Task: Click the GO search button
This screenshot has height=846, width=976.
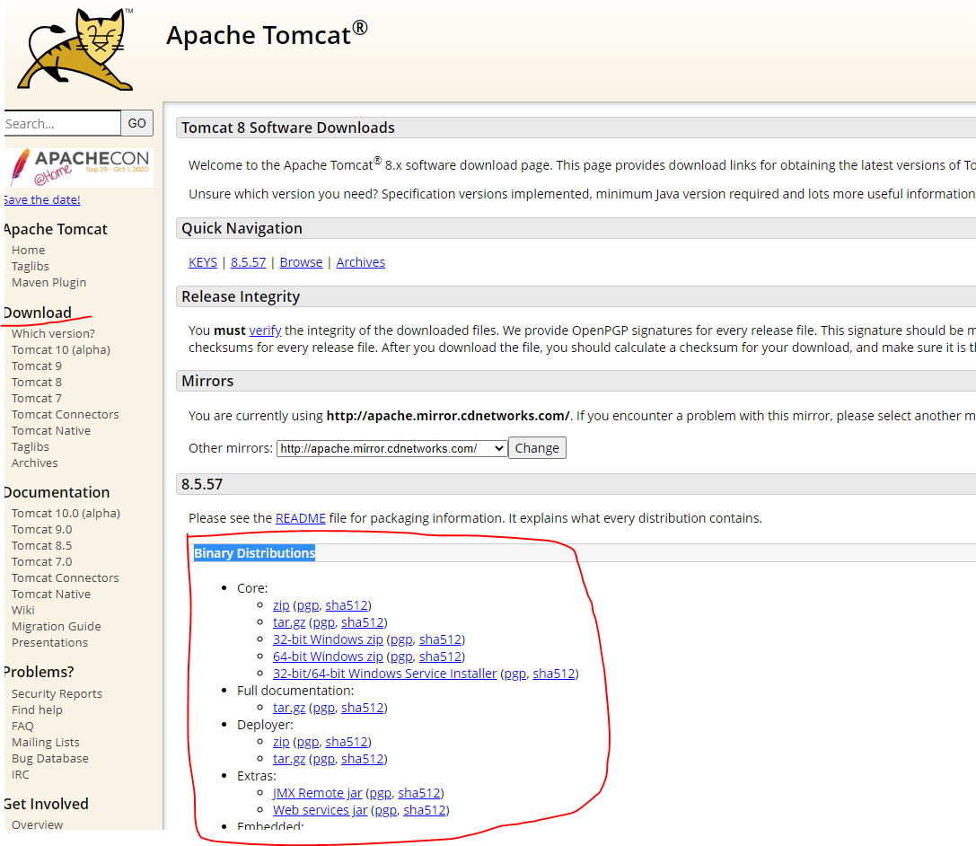Action: point(137,123)
